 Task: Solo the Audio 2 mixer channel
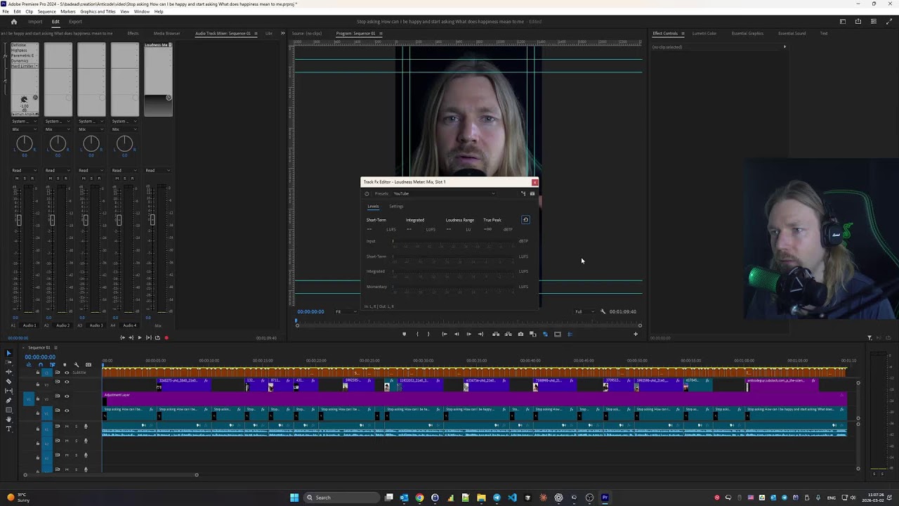[x=58, y=179]
